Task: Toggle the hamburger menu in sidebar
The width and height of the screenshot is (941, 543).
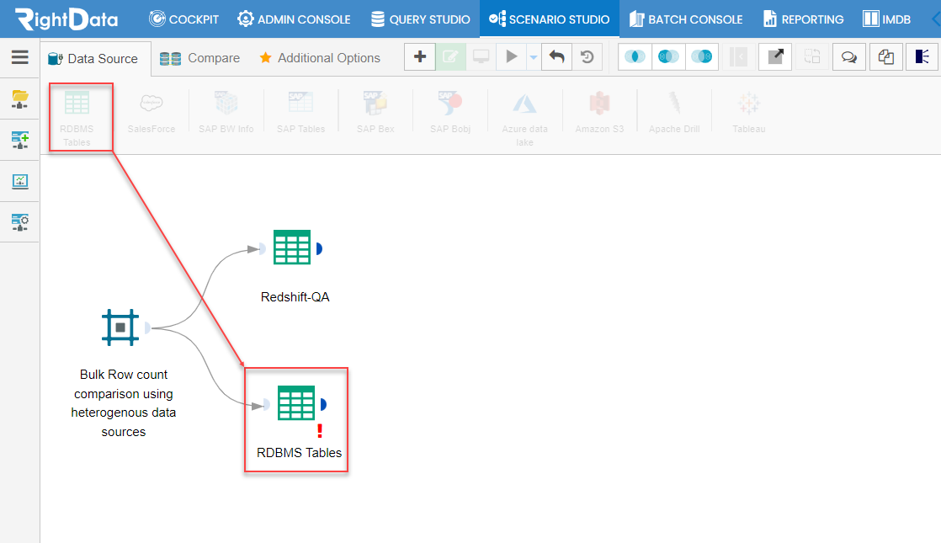Action: click(x=20, y=57)
